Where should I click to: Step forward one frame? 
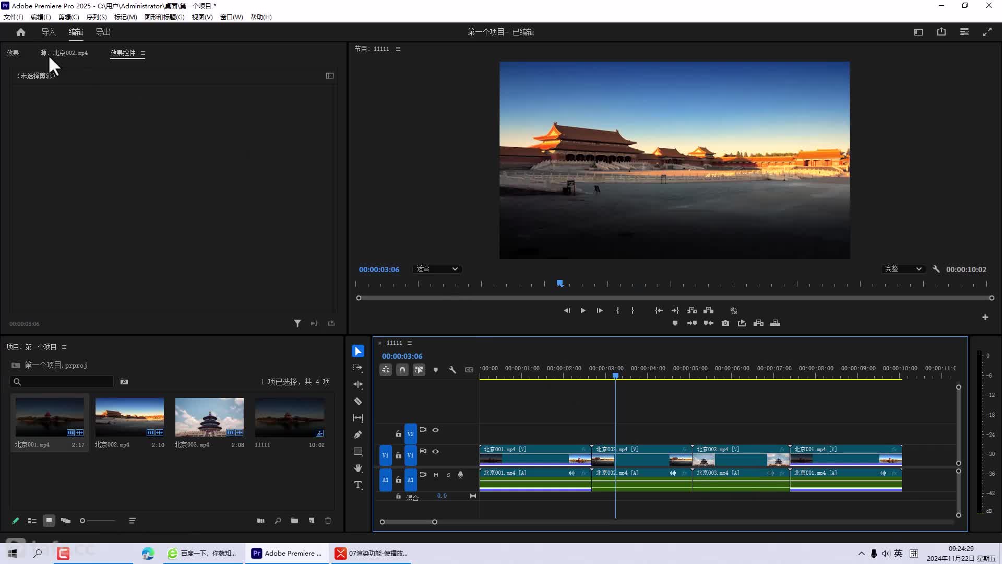tap(600, 311)
